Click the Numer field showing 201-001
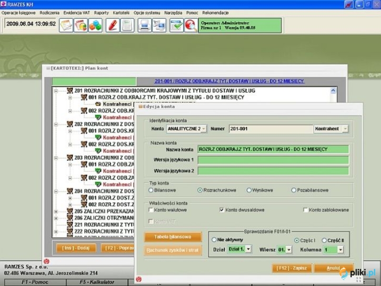Screen dimensions: 381x286 pos(271,129)
